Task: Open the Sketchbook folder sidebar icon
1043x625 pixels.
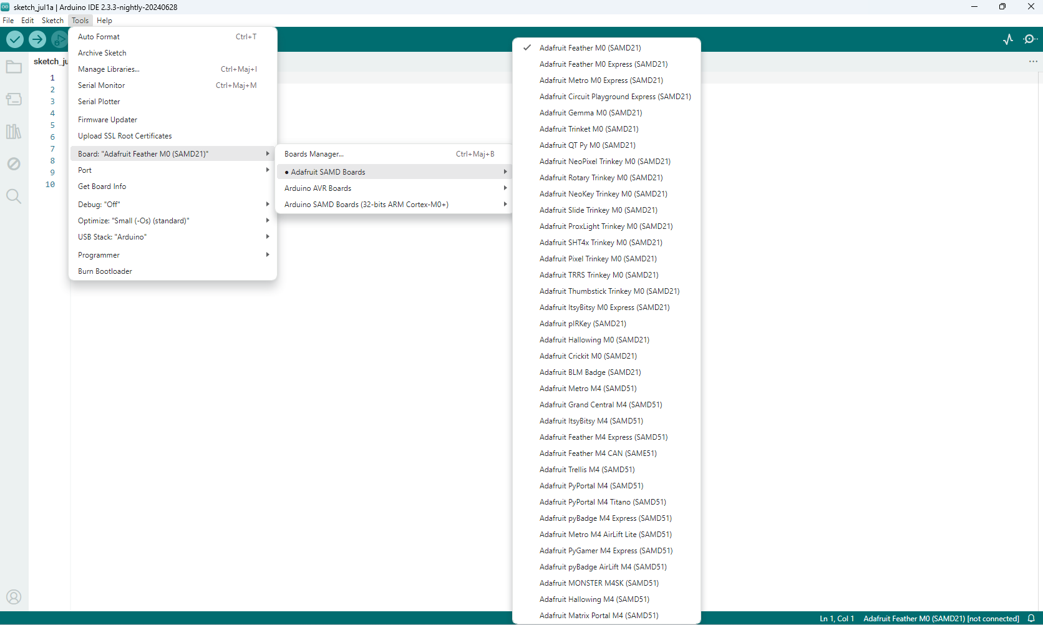Action: click(14, 67)
